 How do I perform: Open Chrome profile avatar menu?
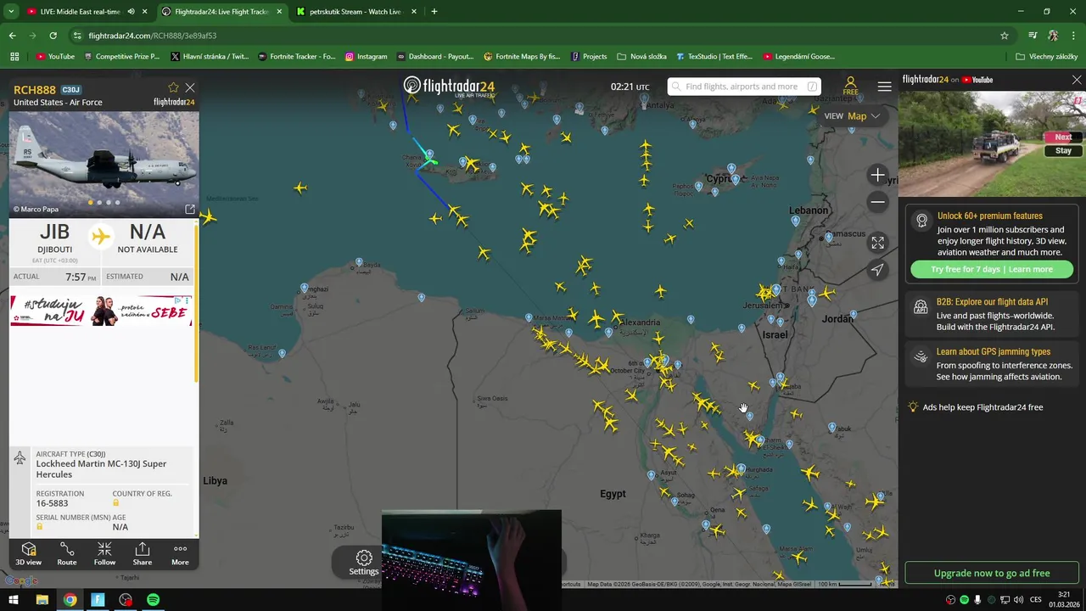pos(1053,36)
